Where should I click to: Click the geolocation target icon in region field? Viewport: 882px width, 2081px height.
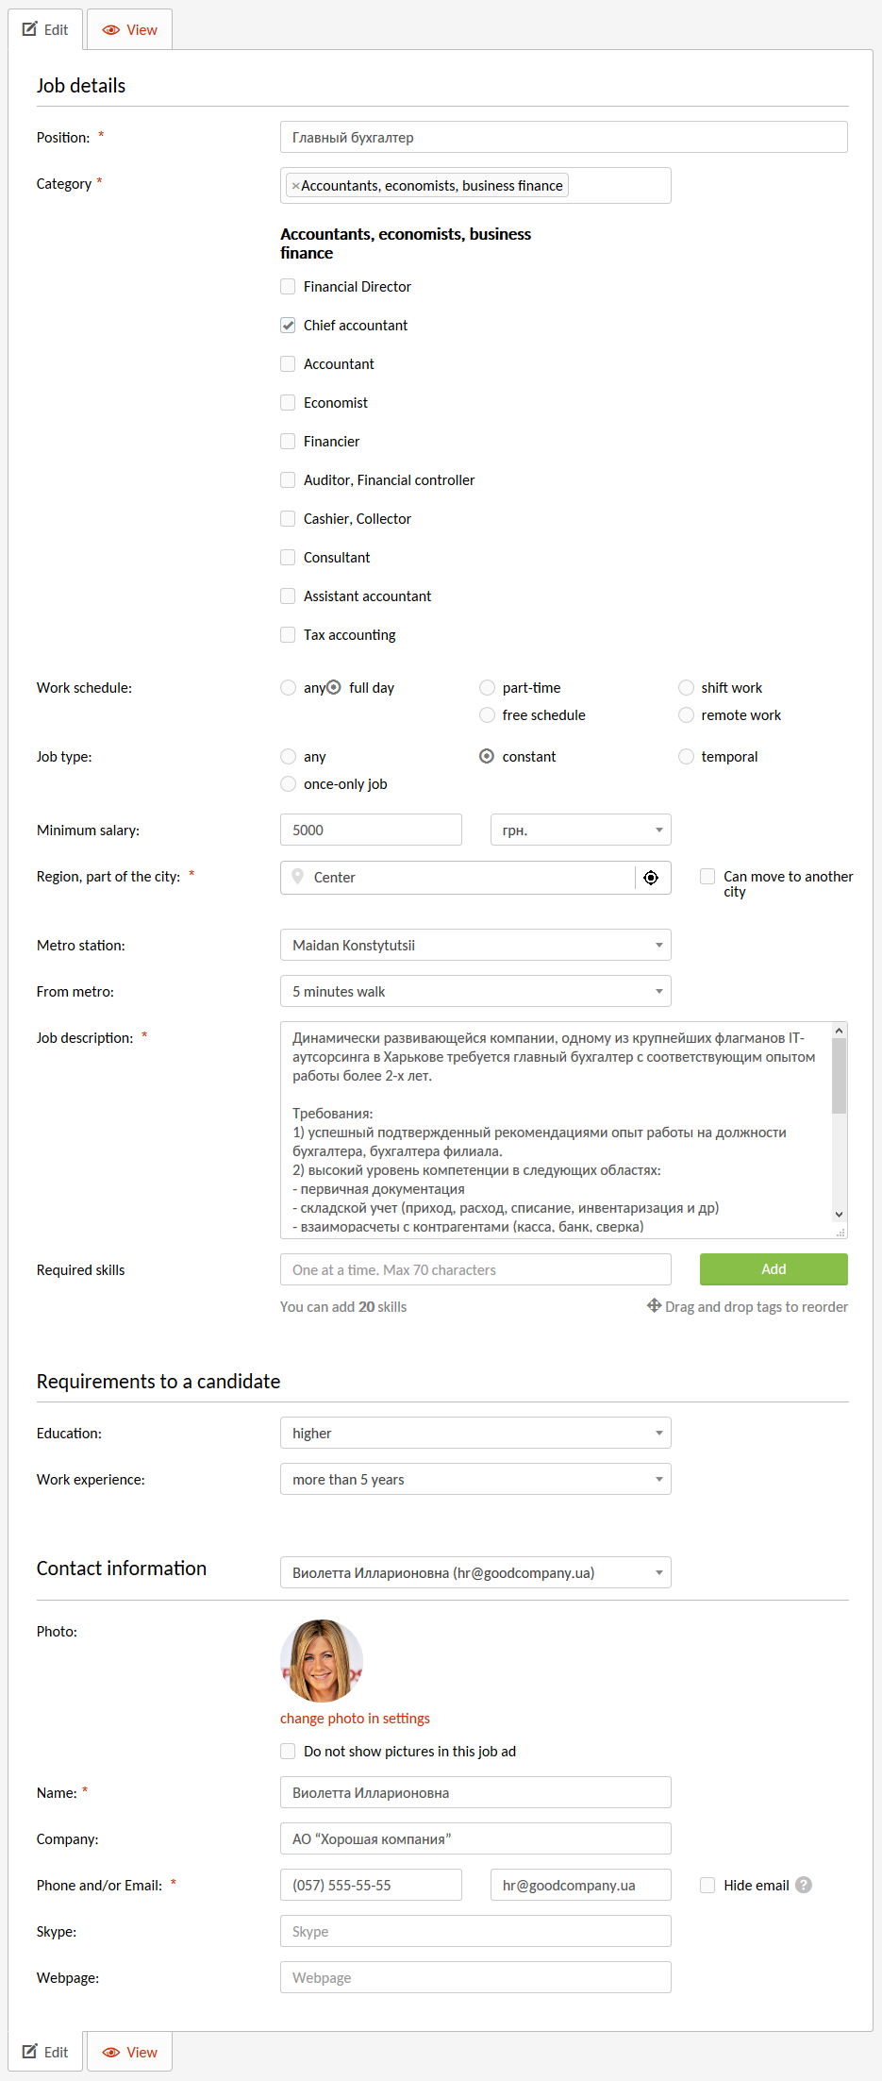pos(651,878)
